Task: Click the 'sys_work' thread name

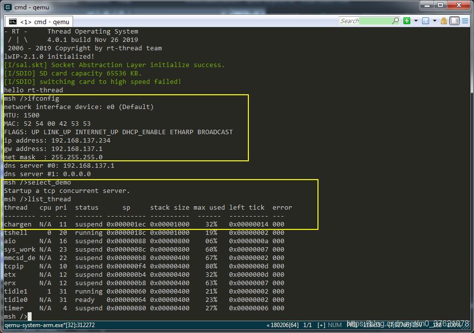Action: coord(20,250)
